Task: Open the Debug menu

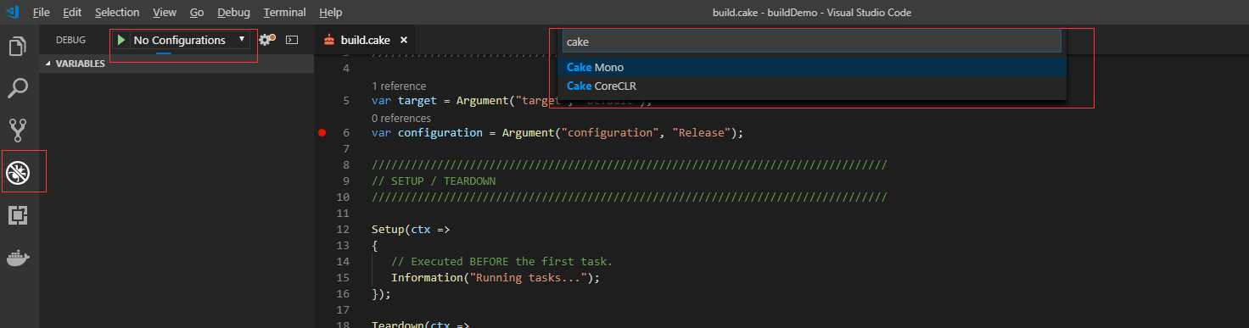Action: (x=233, y=13)
